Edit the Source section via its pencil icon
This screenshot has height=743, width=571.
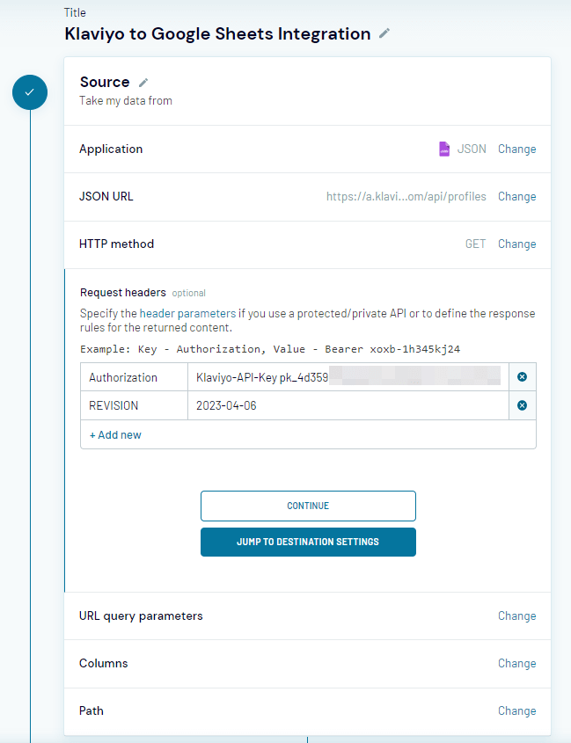tap(143, 81)
